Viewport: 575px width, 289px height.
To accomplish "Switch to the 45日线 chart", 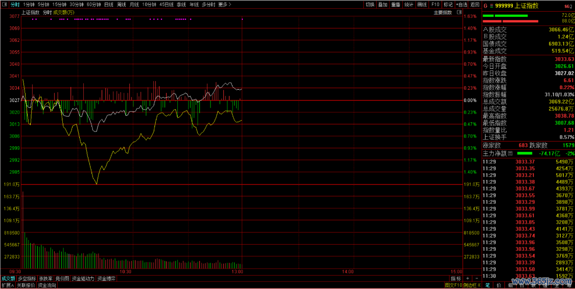I will click(167, 5).
